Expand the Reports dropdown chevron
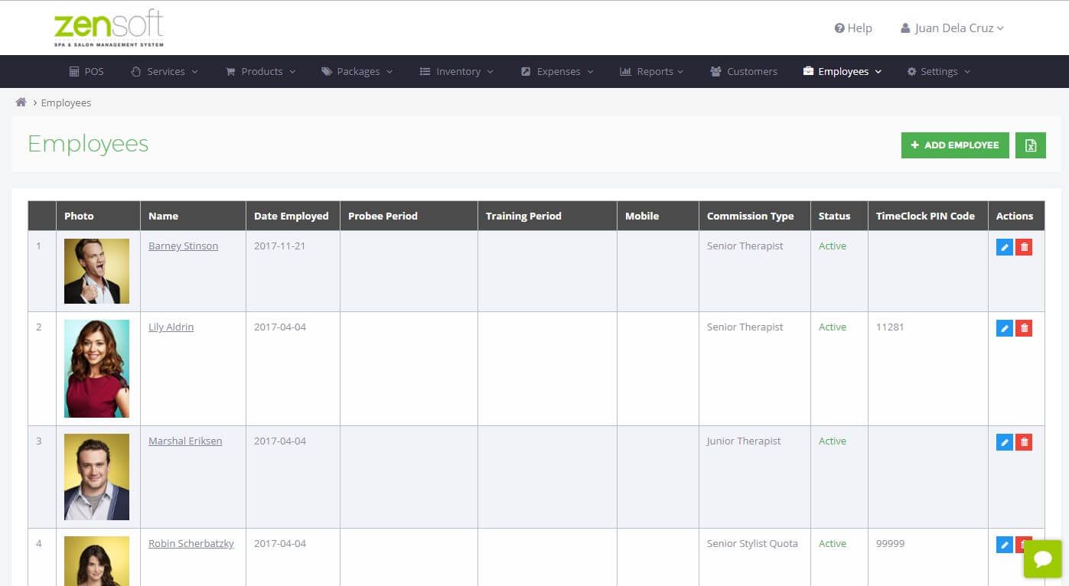 tap(680, 72)
